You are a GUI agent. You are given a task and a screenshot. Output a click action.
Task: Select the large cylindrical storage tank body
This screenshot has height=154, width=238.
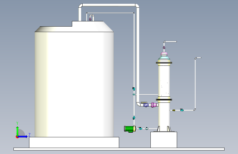point(74,84)
